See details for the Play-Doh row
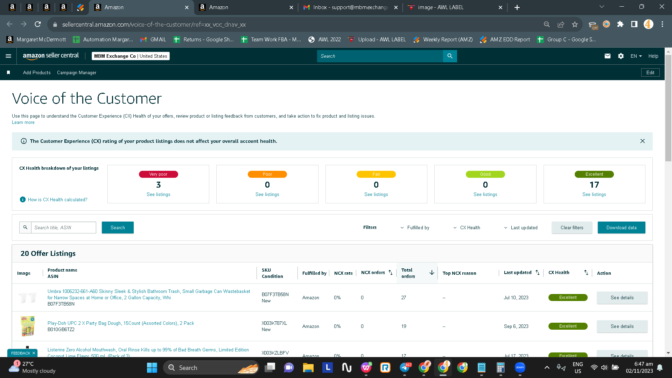 [622, 326]
